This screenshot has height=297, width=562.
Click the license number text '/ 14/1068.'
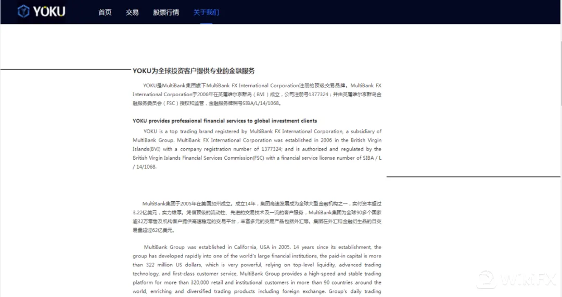pos(145,166)
